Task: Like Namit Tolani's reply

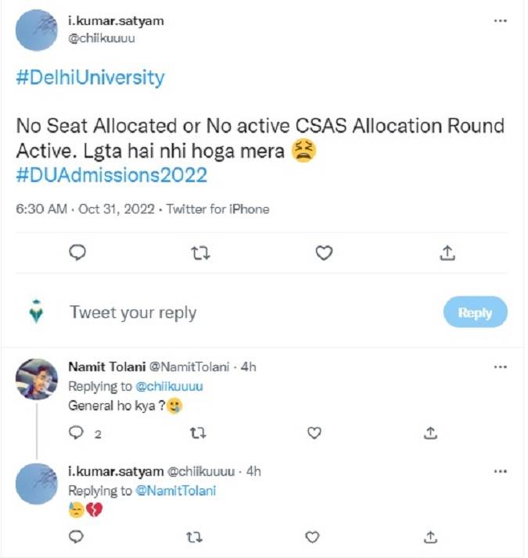Action: click(314, 433)
